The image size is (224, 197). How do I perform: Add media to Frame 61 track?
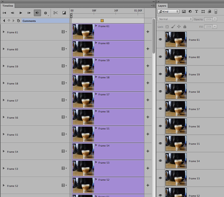coord(148,32)
